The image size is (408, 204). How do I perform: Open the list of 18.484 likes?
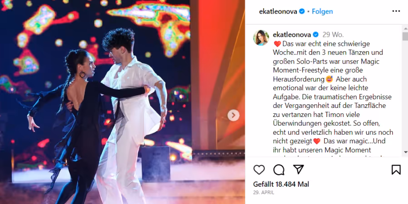click(x=281, y=185)
